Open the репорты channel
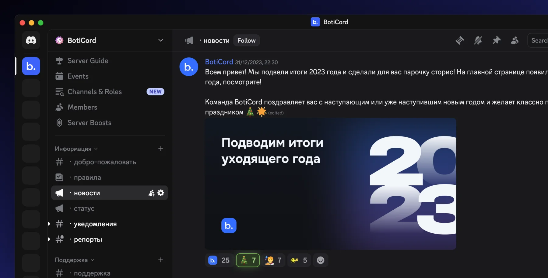548x278 pixels. click(x=110, y=239)
